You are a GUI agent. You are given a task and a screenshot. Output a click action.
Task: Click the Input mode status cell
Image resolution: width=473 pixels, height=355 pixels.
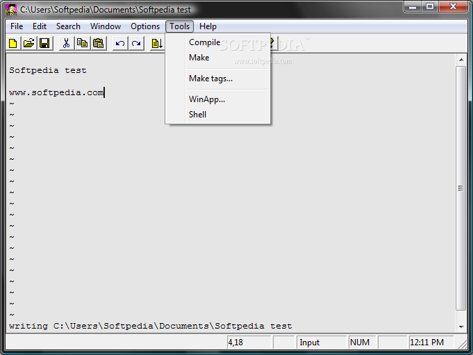(x=322, y=342)
